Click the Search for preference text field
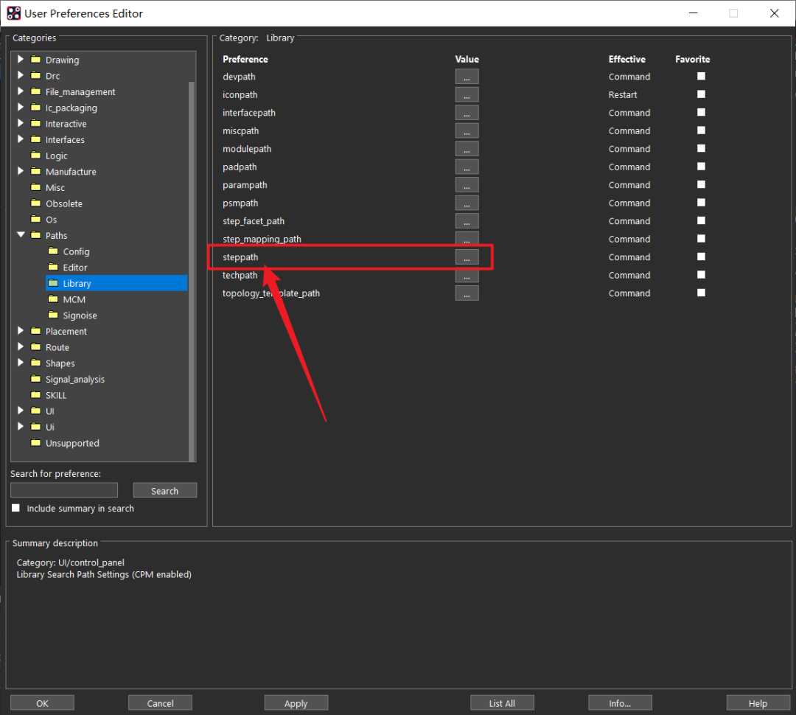The height and width of the screenshot is (715, 796). pos(64,490)
